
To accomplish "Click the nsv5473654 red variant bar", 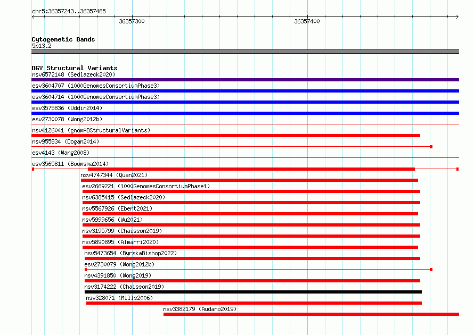I will point(252,258).
